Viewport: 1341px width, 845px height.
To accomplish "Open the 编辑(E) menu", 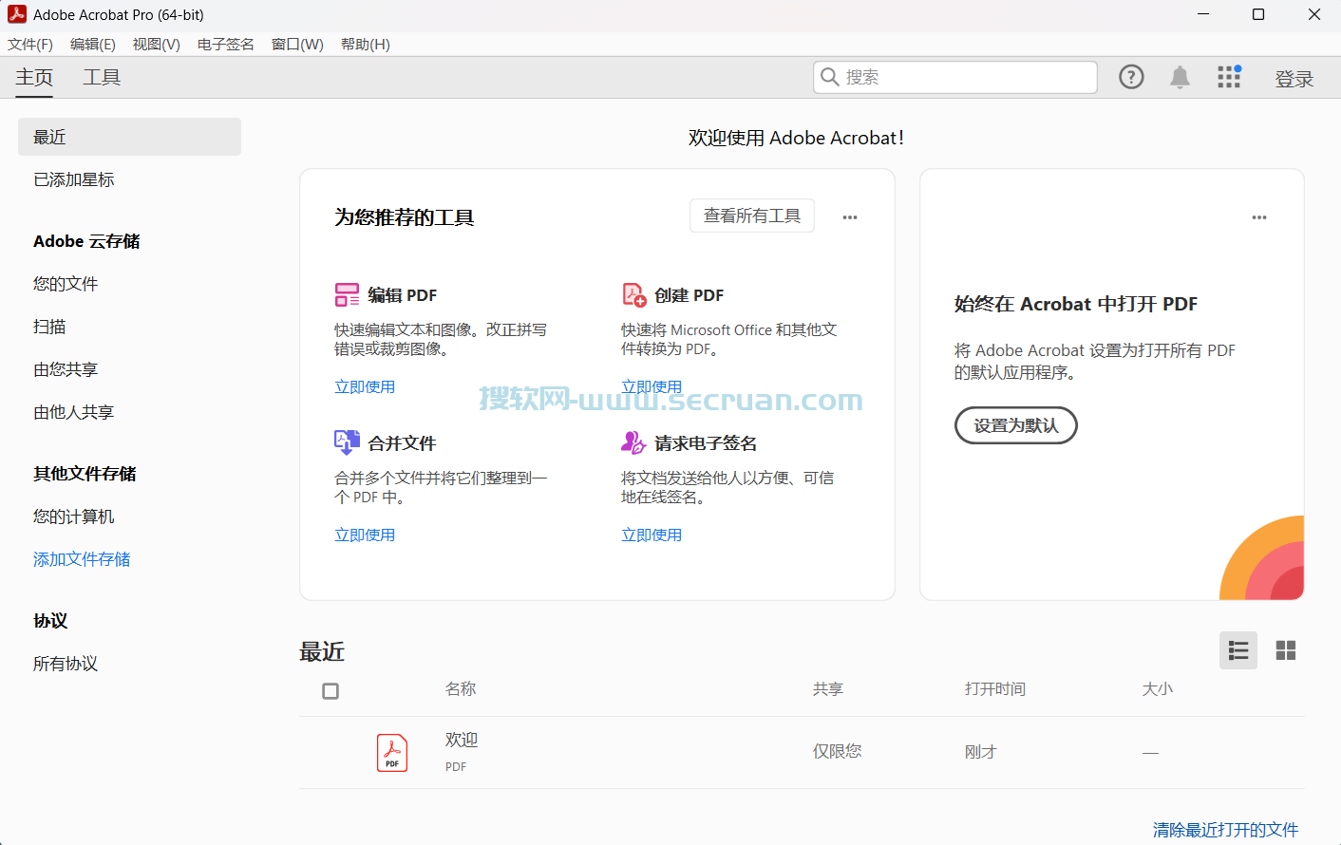I will (x=93, y=45).
